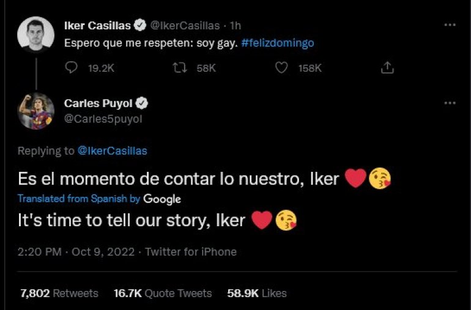This screenshot has width=471, height=310.
Task: Open the more options on Puyol tweet
Action: (x=450, y=103)
